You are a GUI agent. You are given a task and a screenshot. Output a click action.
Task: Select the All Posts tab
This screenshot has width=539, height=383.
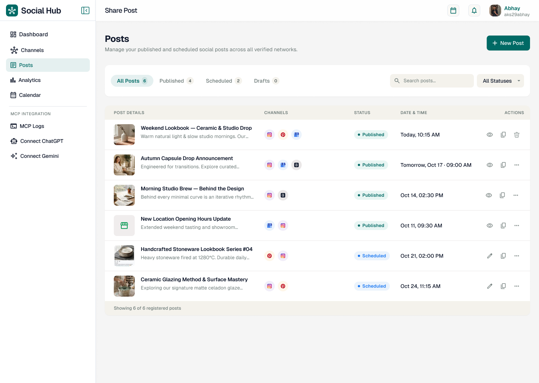(x=132, y=81)
